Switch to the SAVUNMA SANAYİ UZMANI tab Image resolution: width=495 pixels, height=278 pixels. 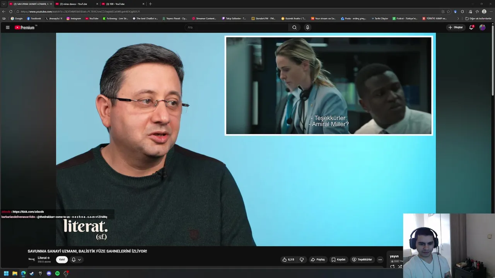[30, 4]
